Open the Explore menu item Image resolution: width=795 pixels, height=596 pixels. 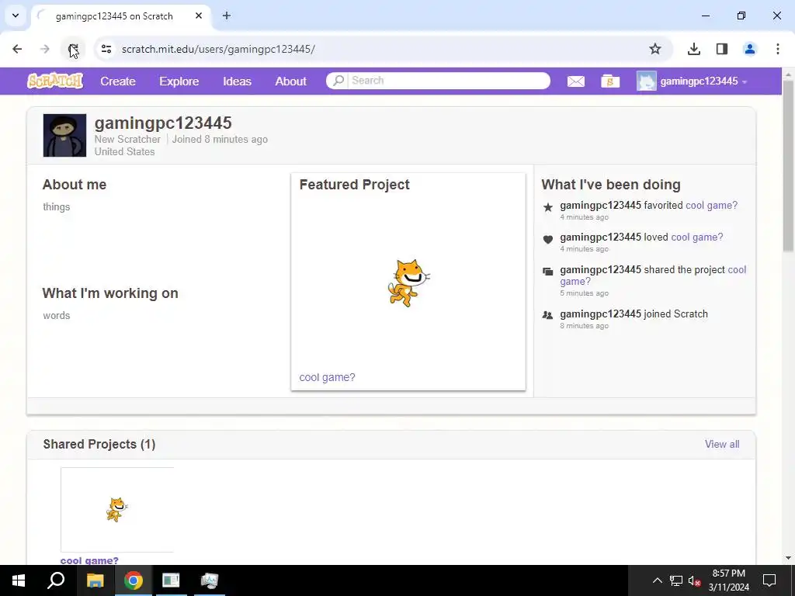point(179,81)
